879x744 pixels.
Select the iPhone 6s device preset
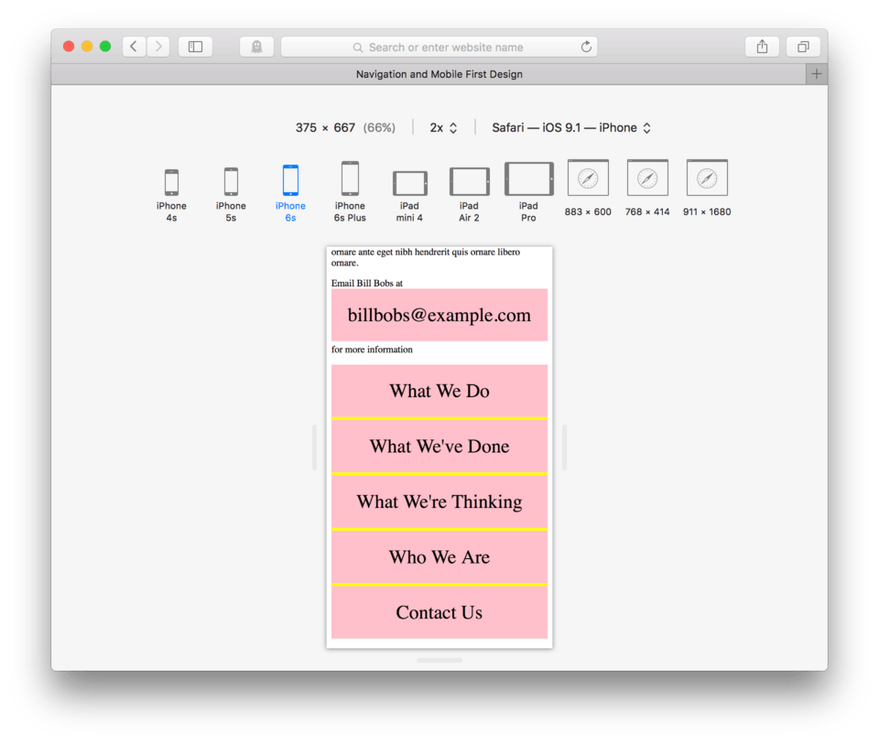click(290, 194)
